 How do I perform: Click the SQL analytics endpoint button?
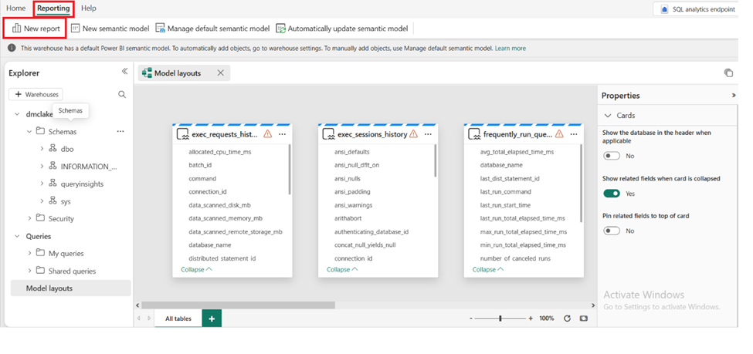tap(697, 9)
